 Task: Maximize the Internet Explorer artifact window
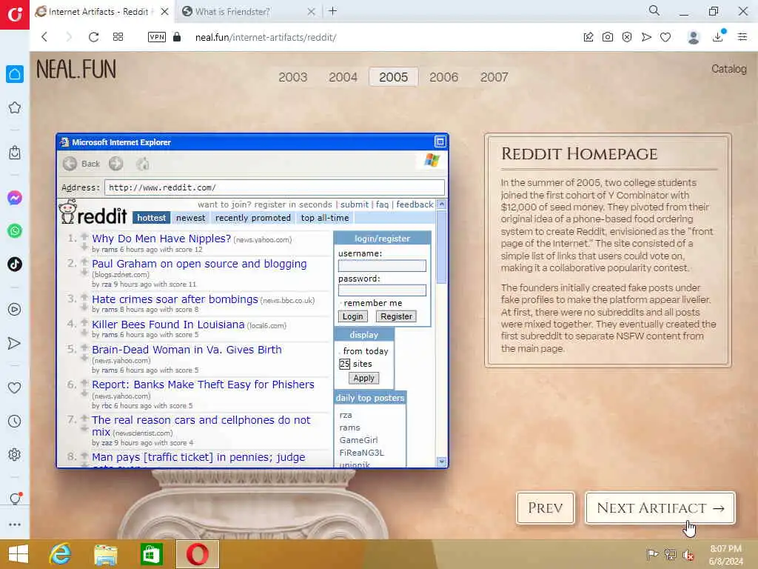(x=440, y=142)
